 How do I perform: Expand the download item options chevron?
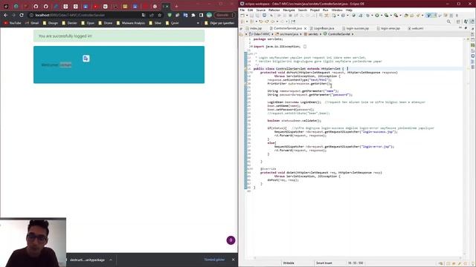point(111,260)
